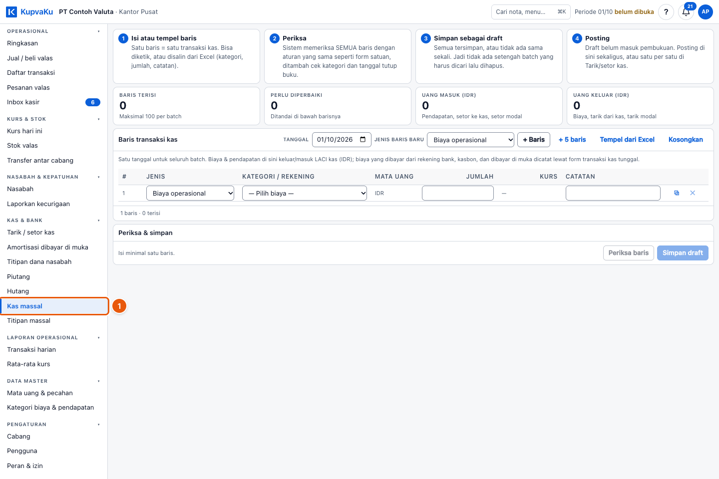This screenshot has height=479, width=719.
Task: Open Tarik / setor kas menu
Action: click(x=54, y=232)
